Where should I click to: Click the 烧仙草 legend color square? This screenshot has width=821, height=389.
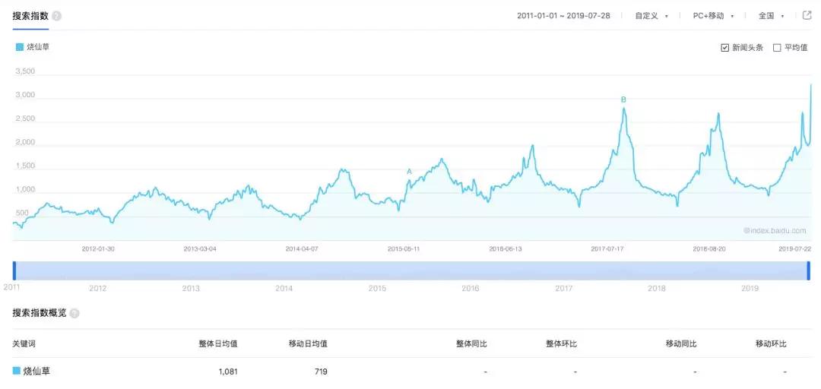click(x=20, y=47)
